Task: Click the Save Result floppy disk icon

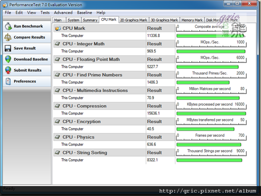Action: coord(8,48)
